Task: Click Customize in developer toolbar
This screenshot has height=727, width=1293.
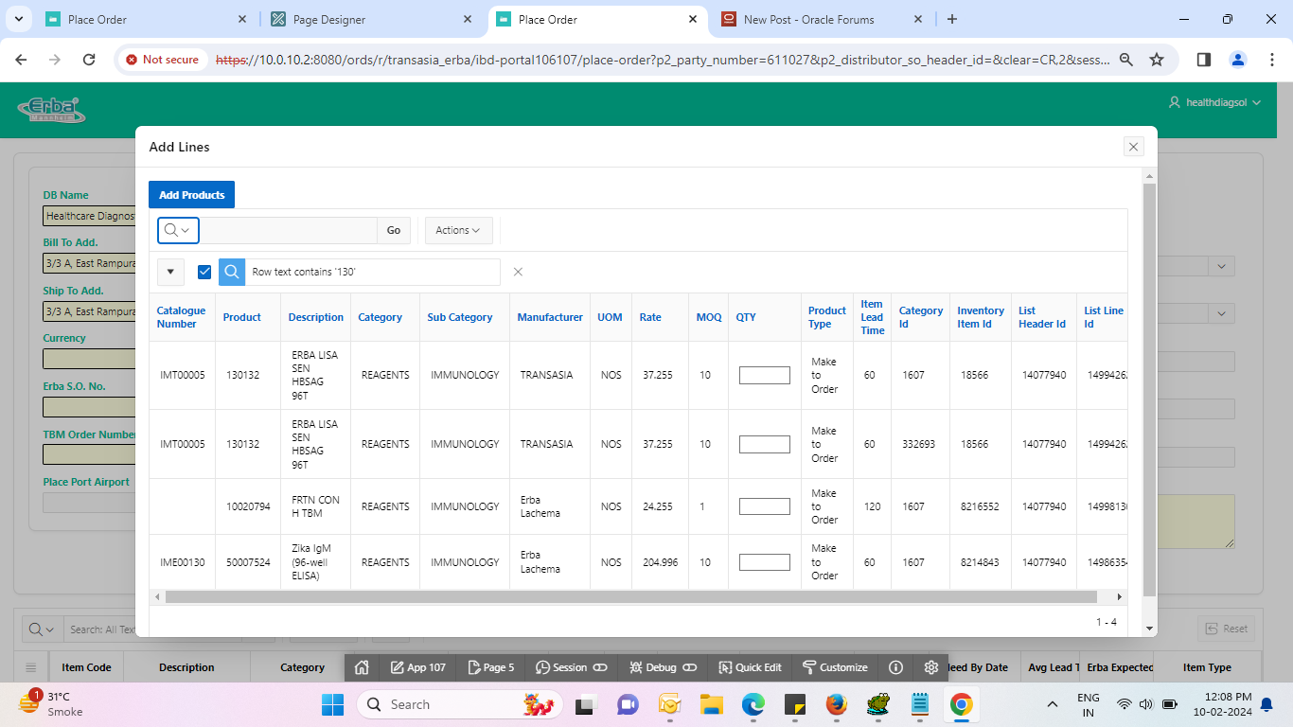Action: (x=835, y=667)
